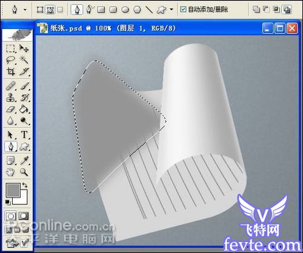
Task: Select the Crop tool
Action: click(10, 72)
